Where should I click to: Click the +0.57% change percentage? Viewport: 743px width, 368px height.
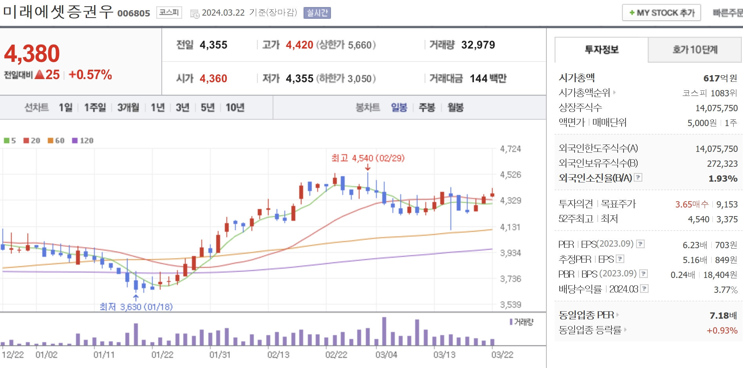pos(90,74)
